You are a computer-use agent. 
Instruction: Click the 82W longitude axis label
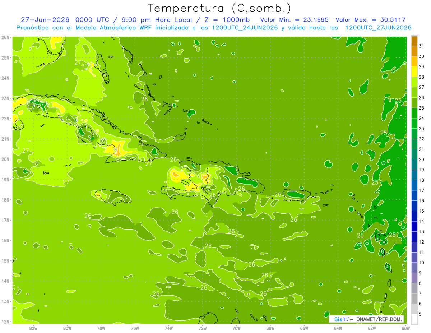[x=33, y=328]
